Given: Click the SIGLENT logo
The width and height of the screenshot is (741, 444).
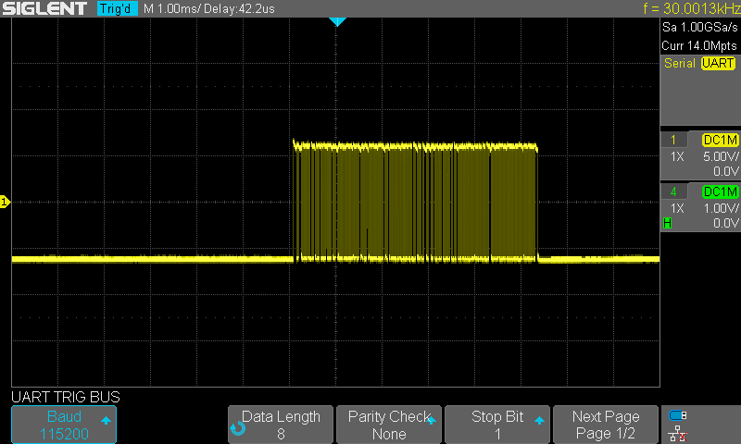Looking at the screenshot, I should [44, 8].
